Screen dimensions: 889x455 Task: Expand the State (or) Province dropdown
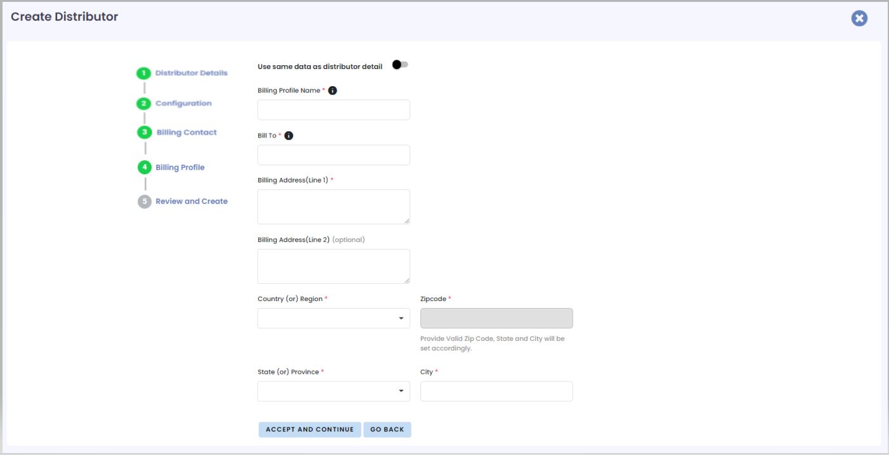coord(334,391)
